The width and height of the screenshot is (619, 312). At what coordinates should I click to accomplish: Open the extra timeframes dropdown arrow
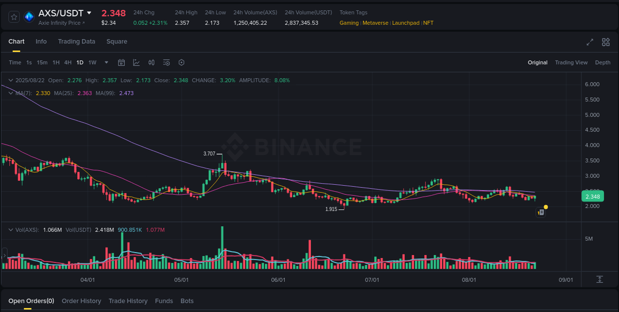point(106,62)
